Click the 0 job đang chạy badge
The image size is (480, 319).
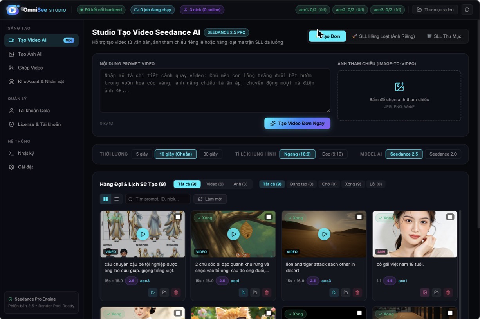pos(153,10)
